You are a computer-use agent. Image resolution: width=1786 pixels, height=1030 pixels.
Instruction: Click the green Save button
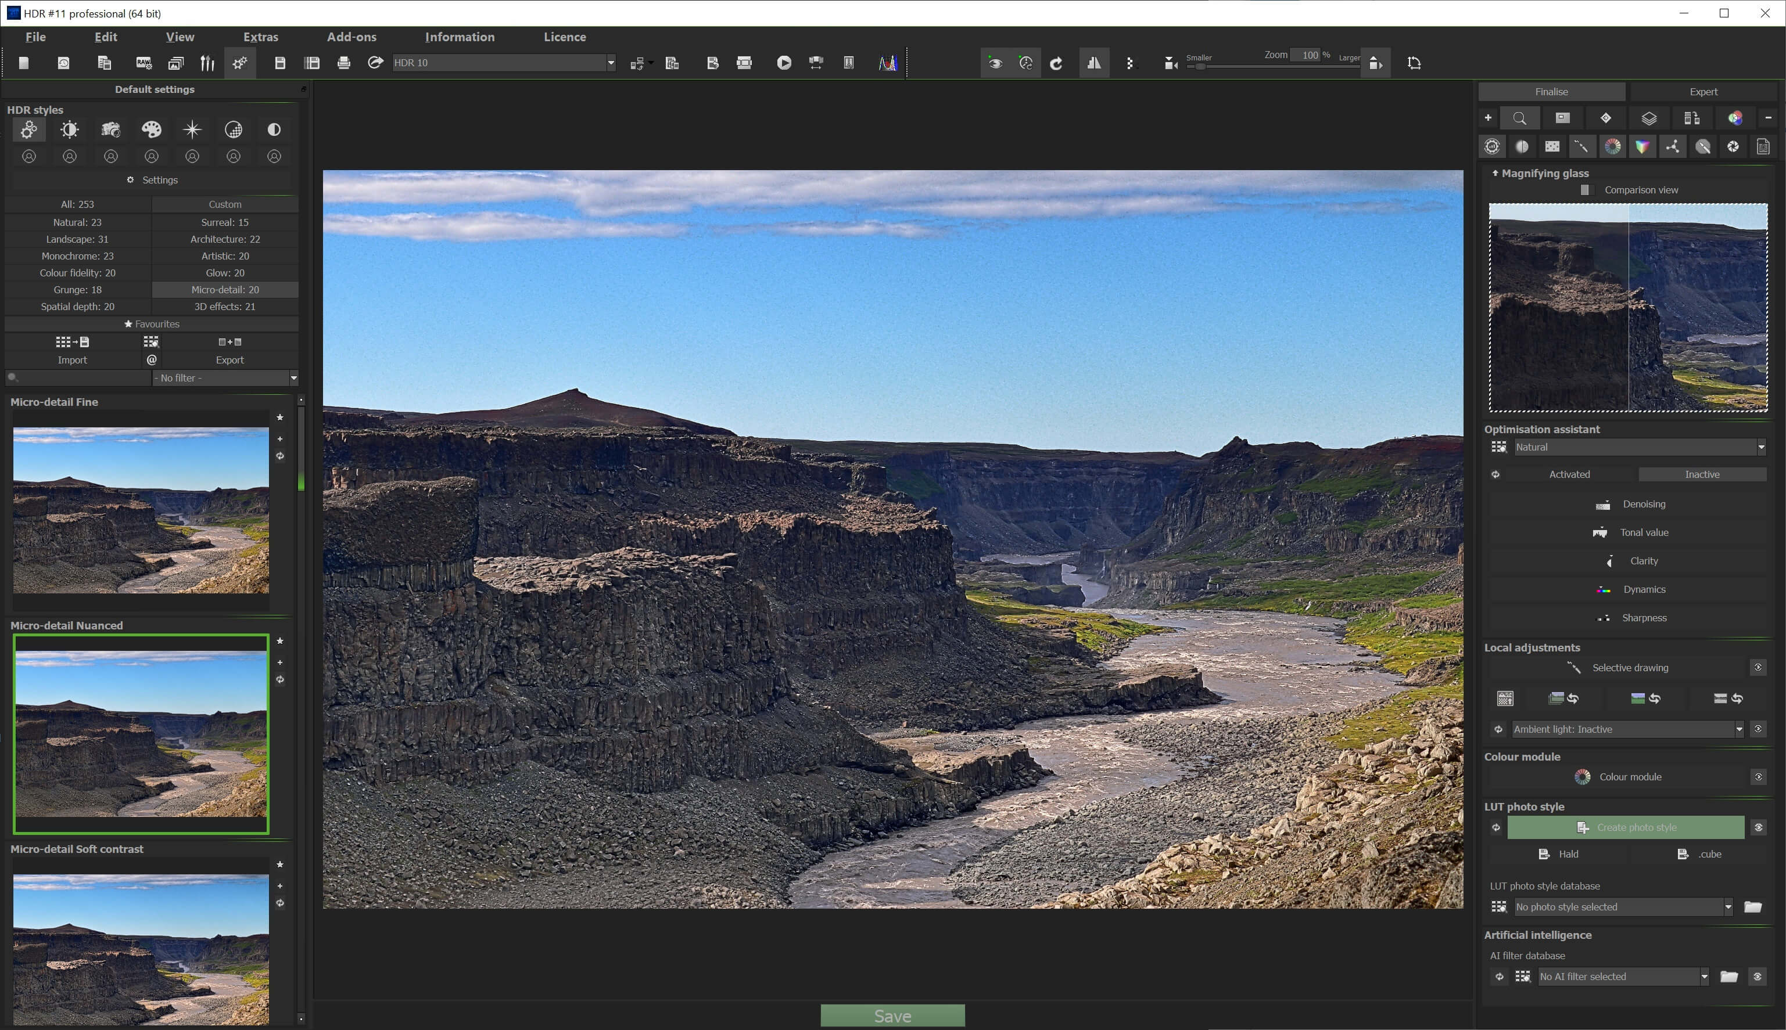(892, 1016)
